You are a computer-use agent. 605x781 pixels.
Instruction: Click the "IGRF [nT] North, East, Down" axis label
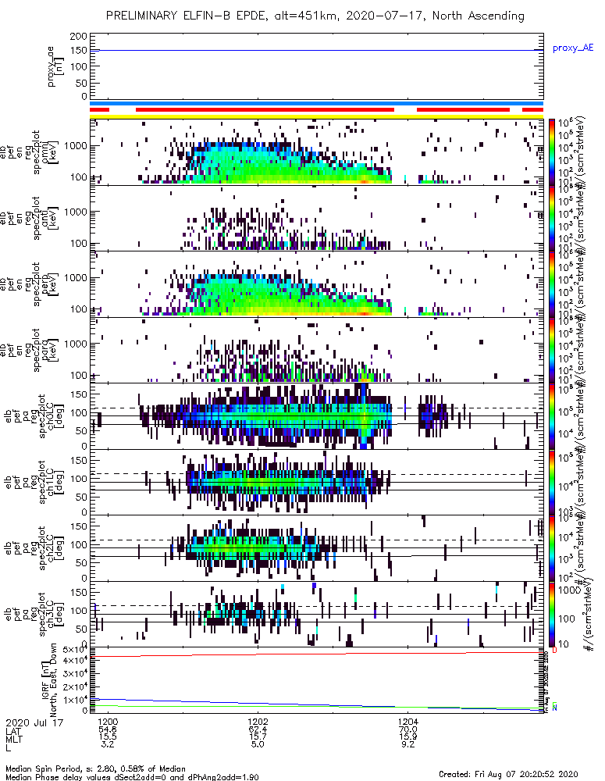pos(49,680)
